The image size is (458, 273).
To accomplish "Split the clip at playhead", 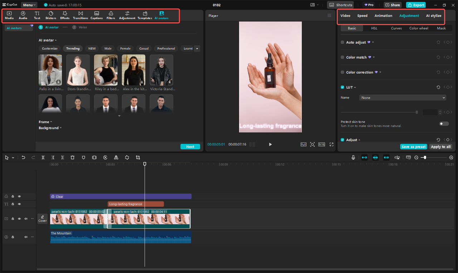I will (43, 157).
